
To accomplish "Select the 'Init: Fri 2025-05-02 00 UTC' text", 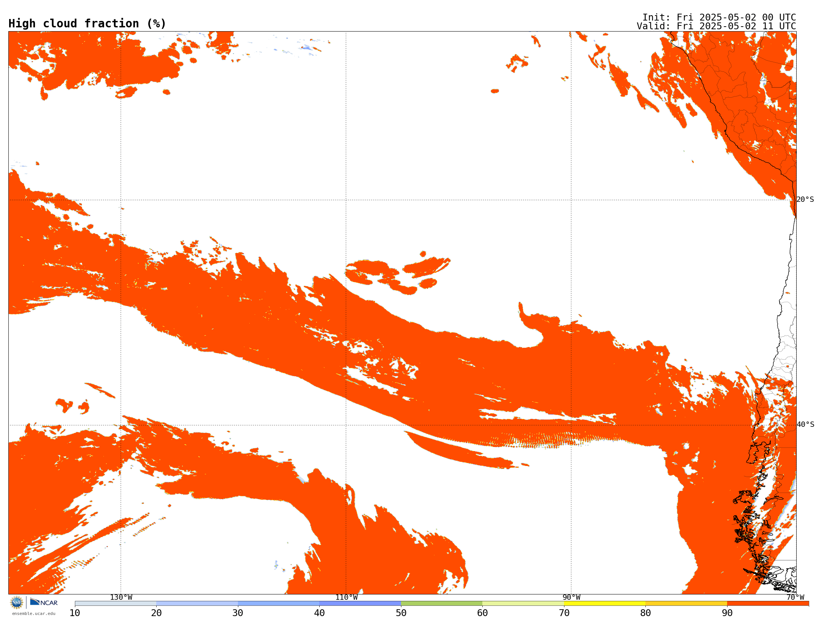I will pos(719,17).
